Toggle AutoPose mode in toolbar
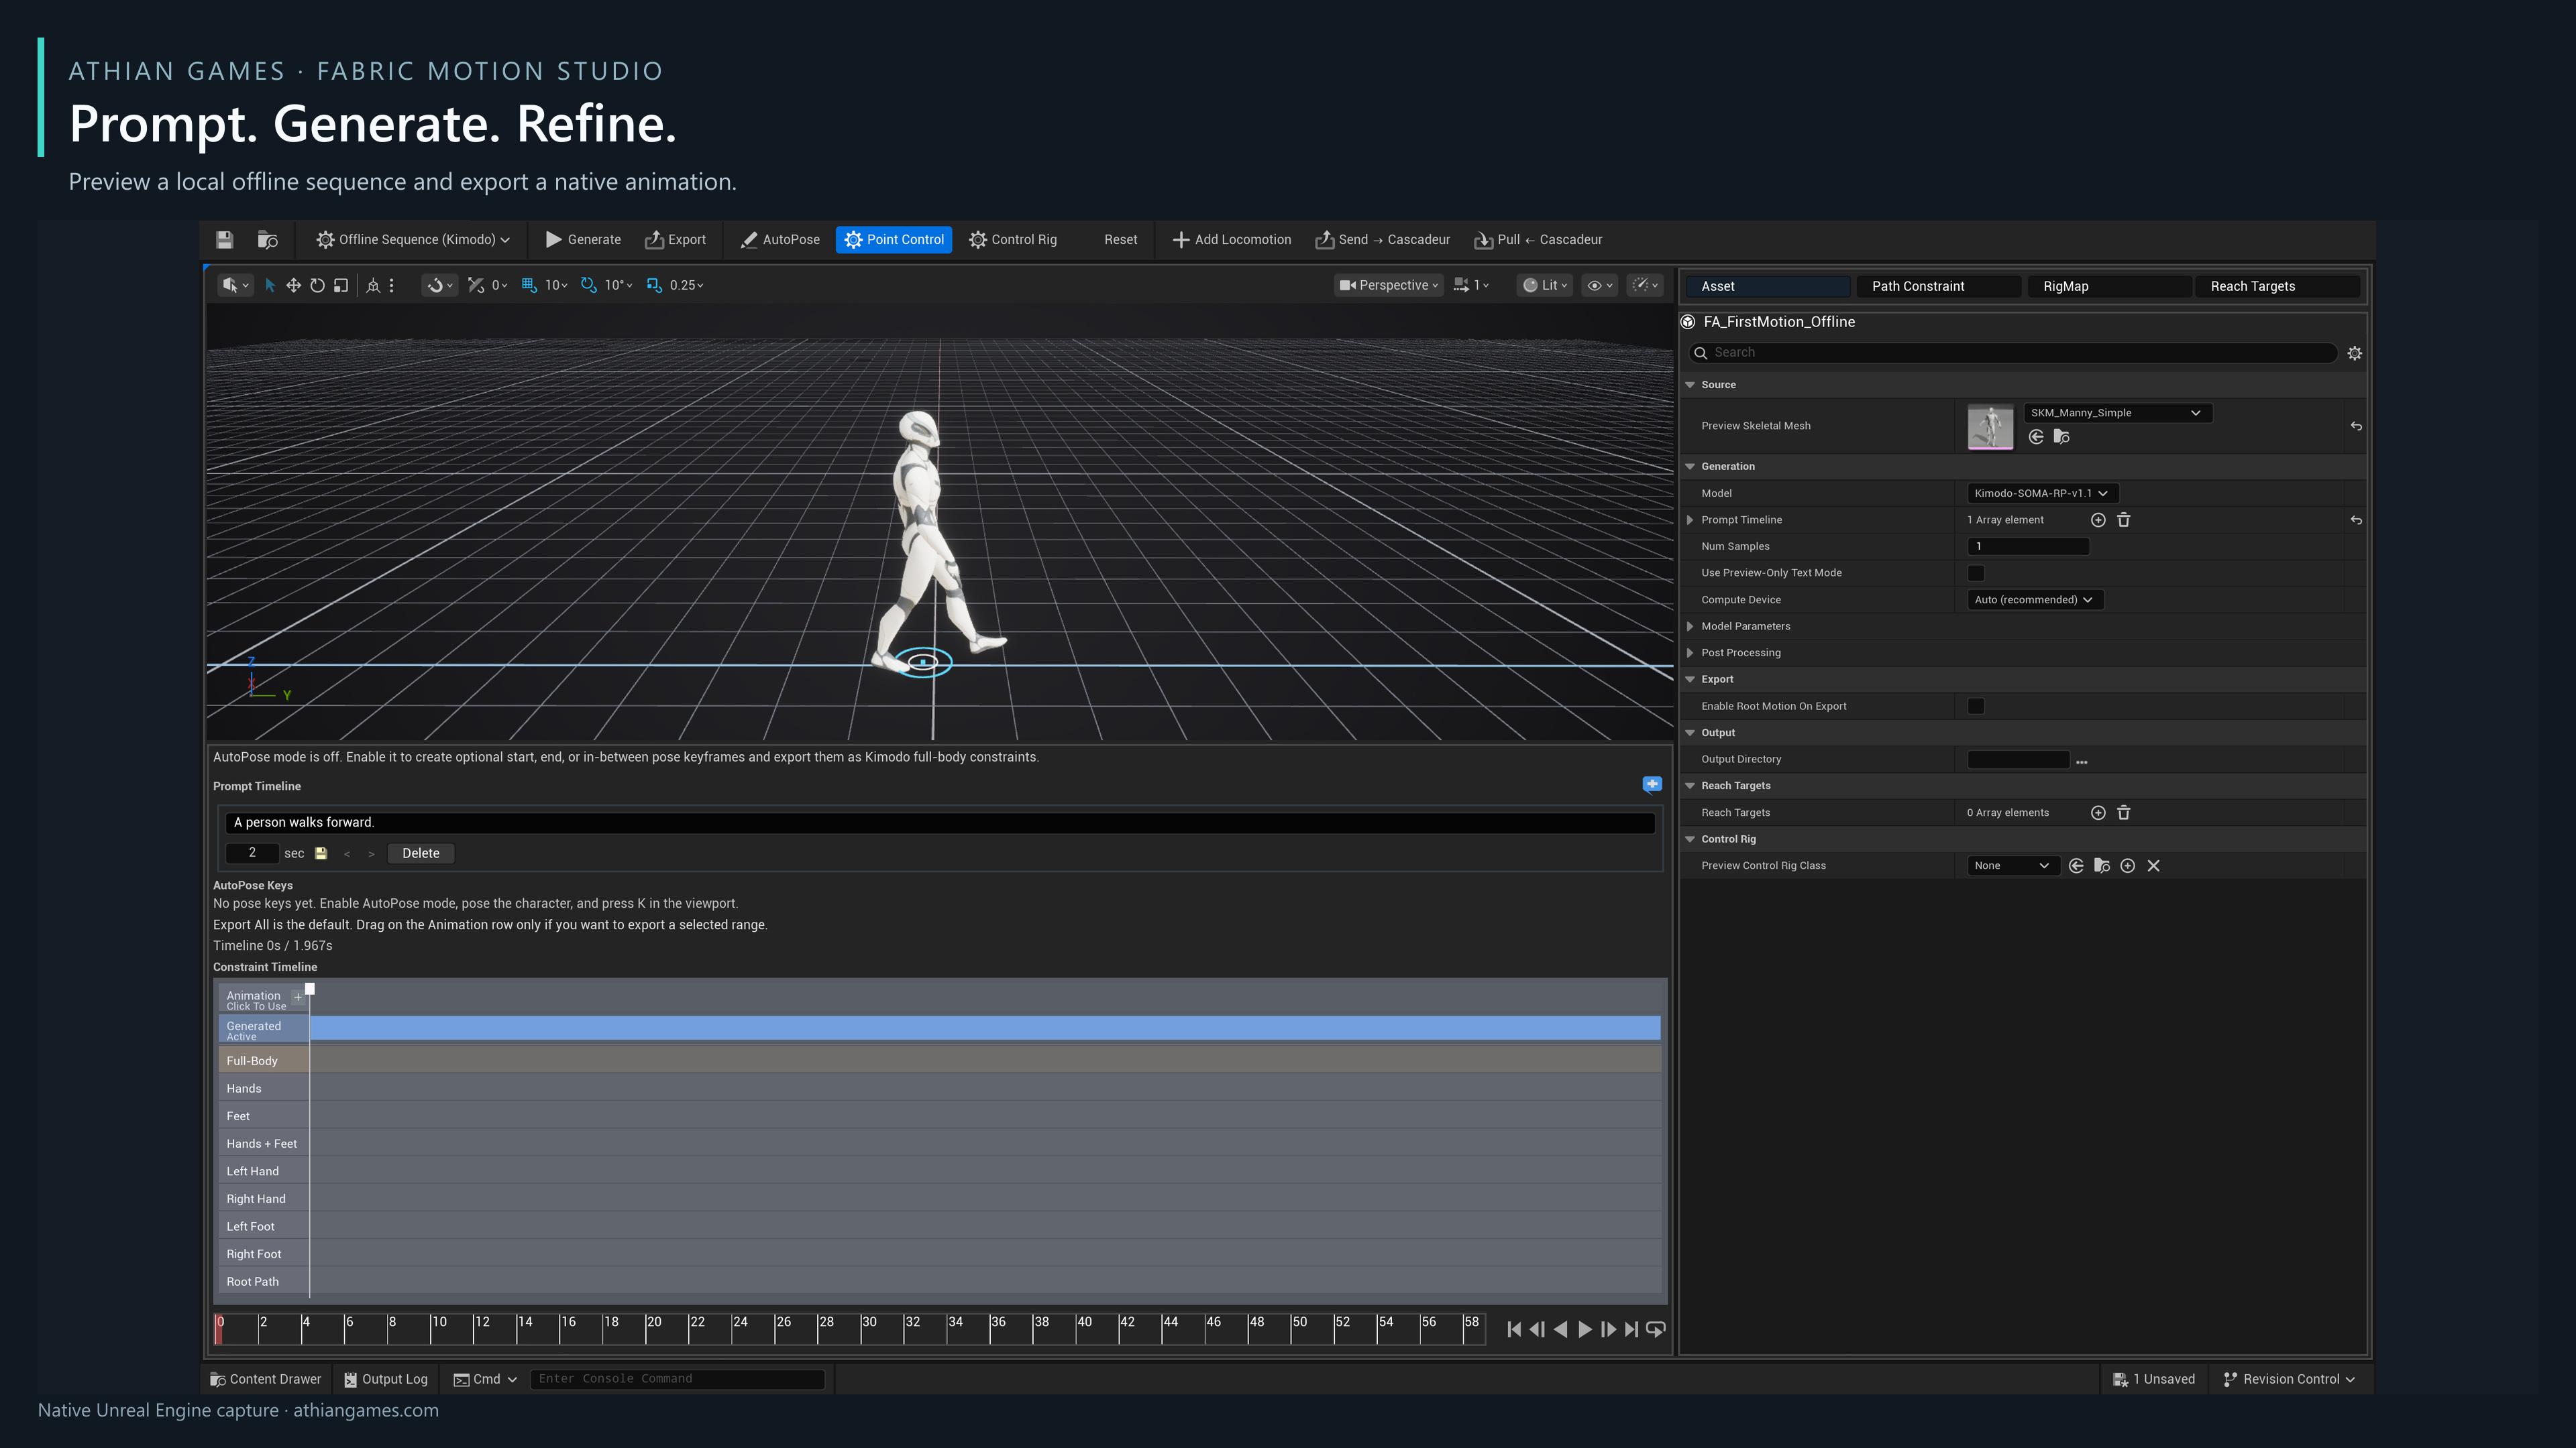 pos(780,240)
